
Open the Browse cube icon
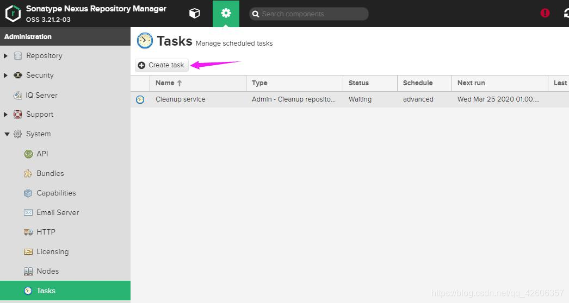tap(195, 14)
